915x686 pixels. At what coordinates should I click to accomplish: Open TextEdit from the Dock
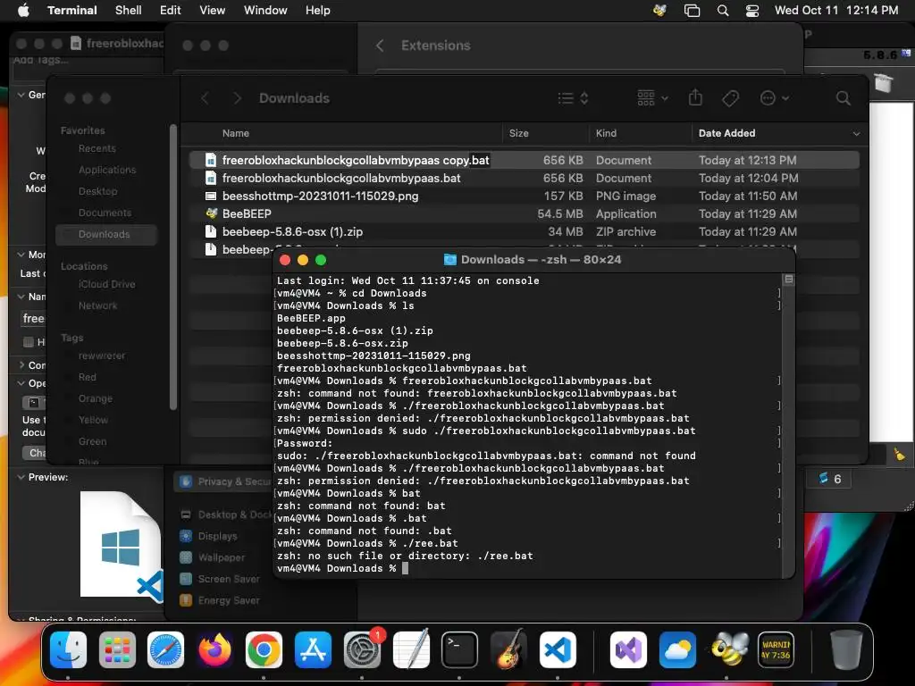[x=411, y=649]
